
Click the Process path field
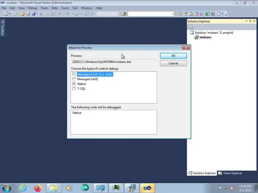[114, 62]
